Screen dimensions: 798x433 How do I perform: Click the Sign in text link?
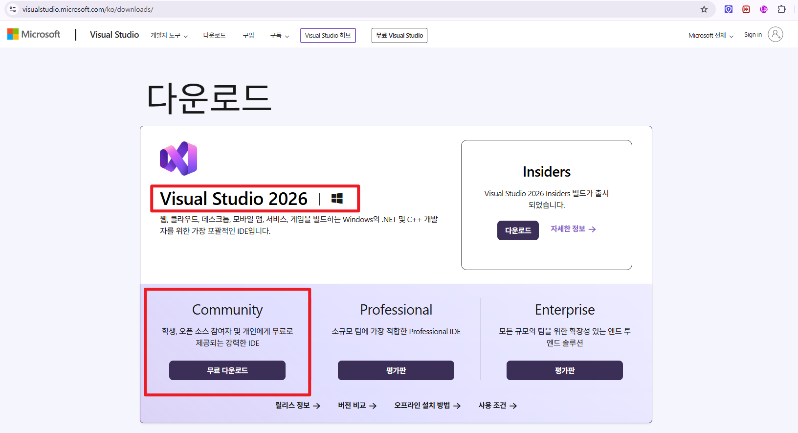coord(753,35)
